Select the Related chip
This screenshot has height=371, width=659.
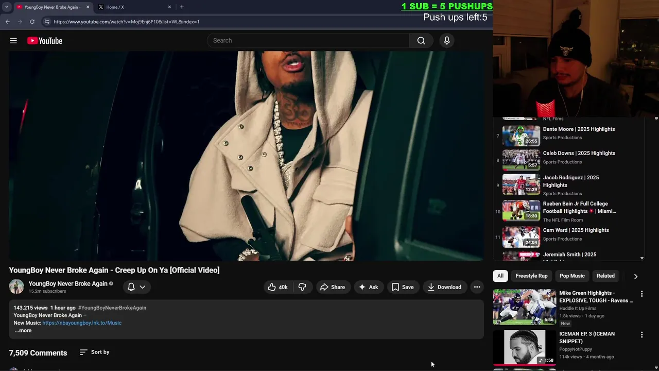coord(605,276)
